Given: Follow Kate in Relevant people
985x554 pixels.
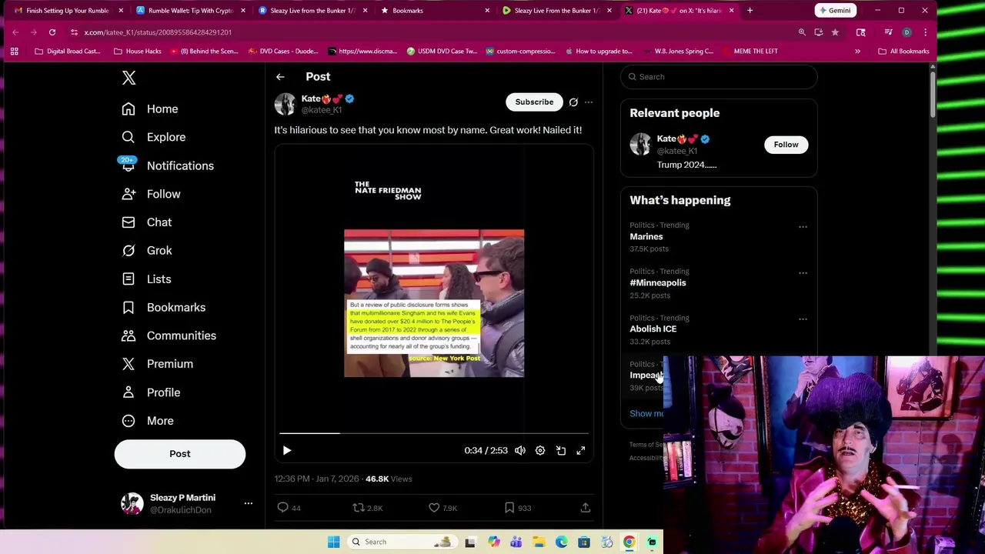Looking at the screenshot, I should pyautogui.click(x=786, y=145).
